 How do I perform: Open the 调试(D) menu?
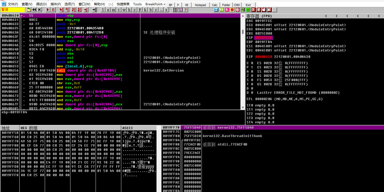[x=41, y=4]
